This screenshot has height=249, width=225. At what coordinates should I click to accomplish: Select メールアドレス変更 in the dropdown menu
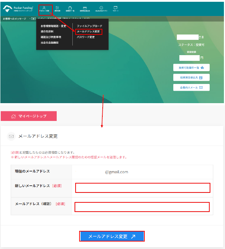click(x=89, y=32)
